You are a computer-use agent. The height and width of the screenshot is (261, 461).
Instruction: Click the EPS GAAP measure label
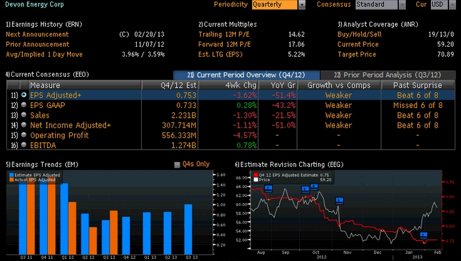point(47,105)
